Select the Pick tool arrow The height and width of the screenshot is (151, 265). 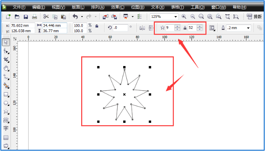(x=6, y=42)
